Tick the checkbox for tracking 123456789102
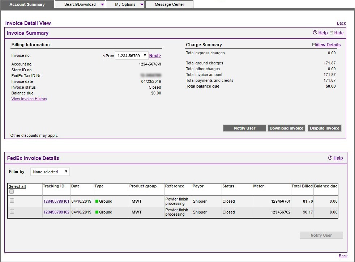Image resolution: width=355 pixels, height=262 pixels. pos(12,211)
